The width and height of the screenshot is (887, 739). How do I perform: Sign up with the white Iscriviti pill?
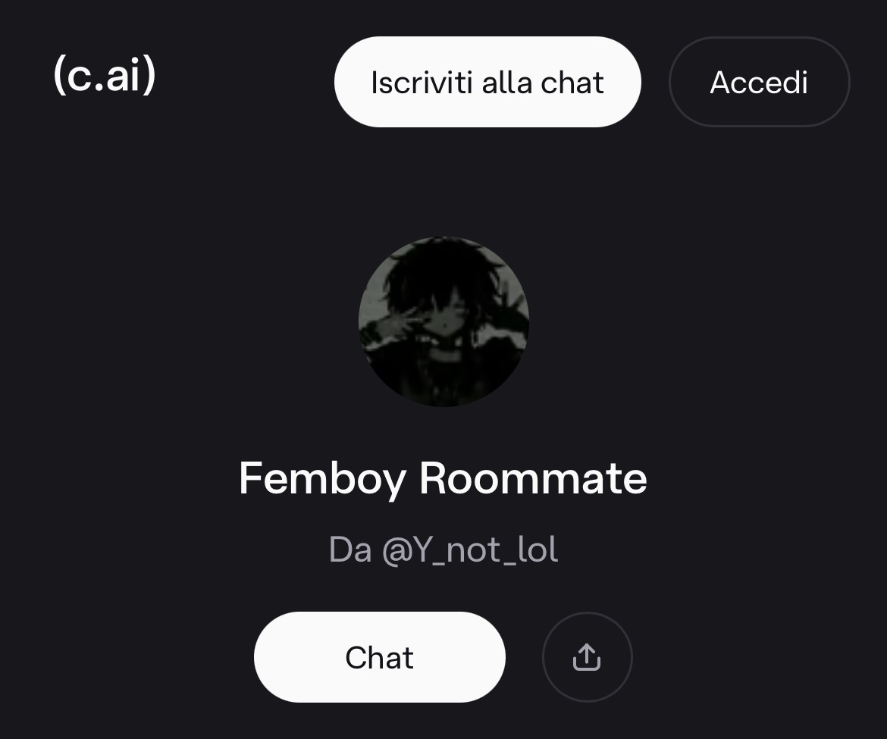coord(487,82)
